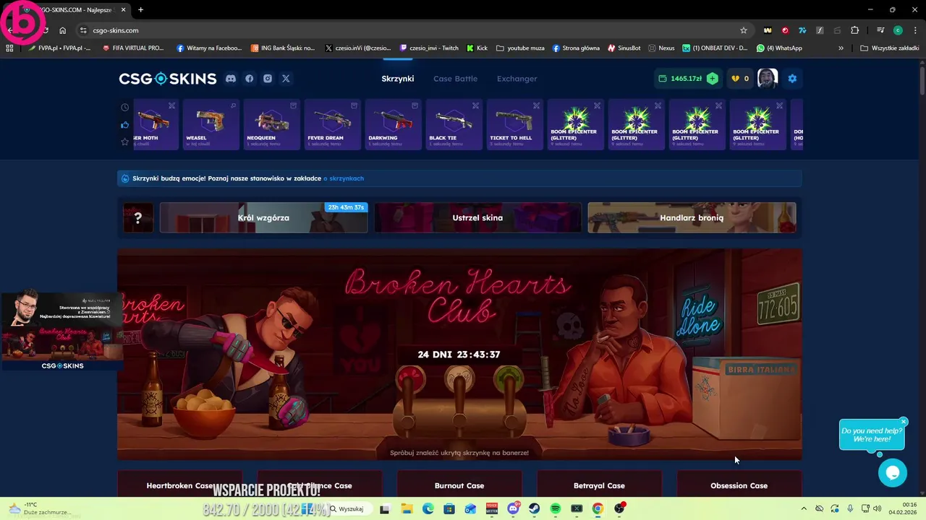Open the Król wzgórza event

(x=263, y=217)
